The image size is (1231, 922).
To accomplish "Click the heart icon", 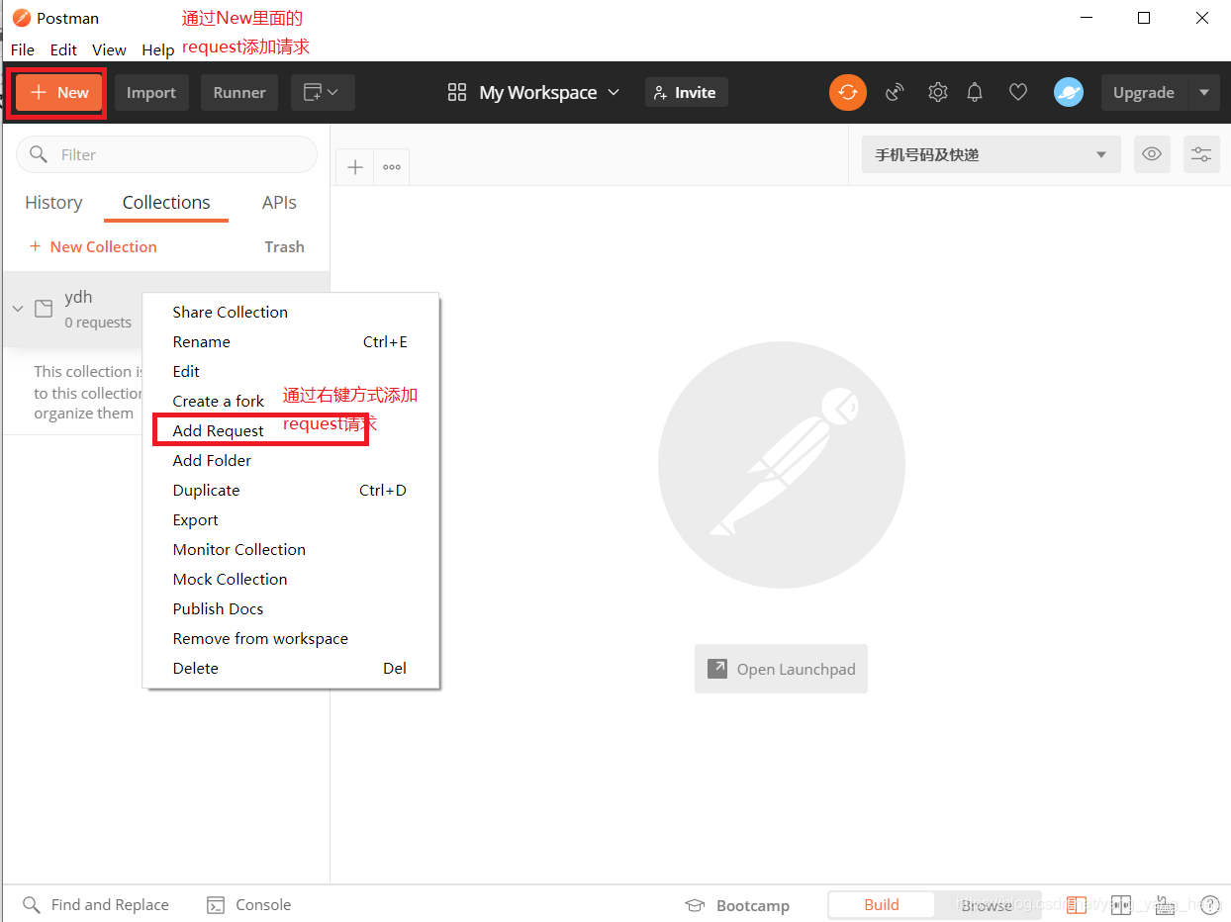I will pyautogui.click(x=1018, y=92).
